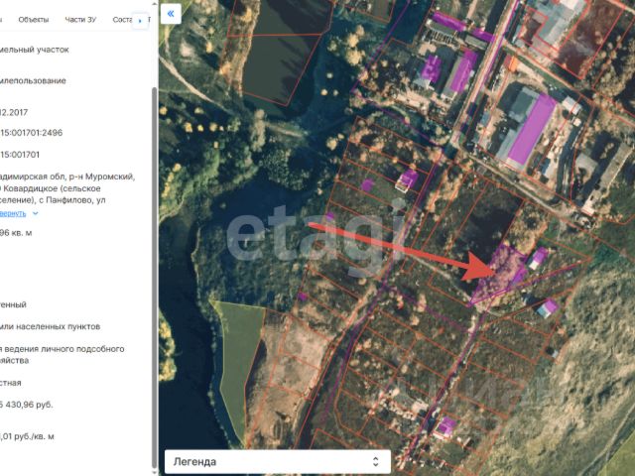Click the large purple industrial building on map
Image resolution: width=635 pixels, height=476 pixels.
tap(532, 130)
